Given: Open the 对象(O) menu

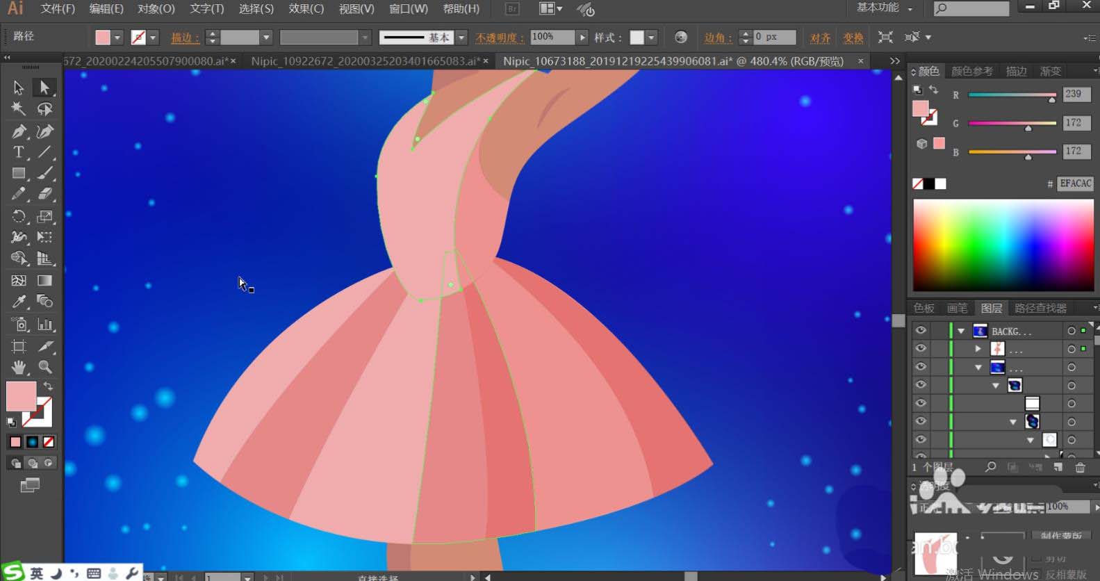Looking at the screenshot, I should 156,9.
